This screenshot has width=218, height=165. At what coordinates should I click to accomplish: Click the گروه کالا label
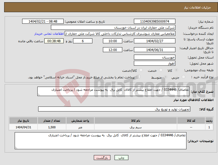pos(206,109)
